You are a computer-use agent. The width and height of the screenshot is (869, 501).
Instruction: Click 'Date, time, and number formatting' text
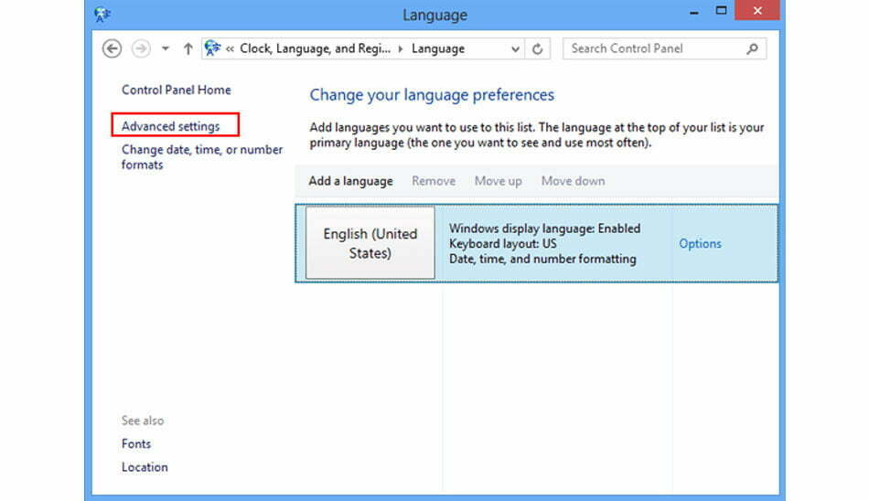(x=542, y=259)
